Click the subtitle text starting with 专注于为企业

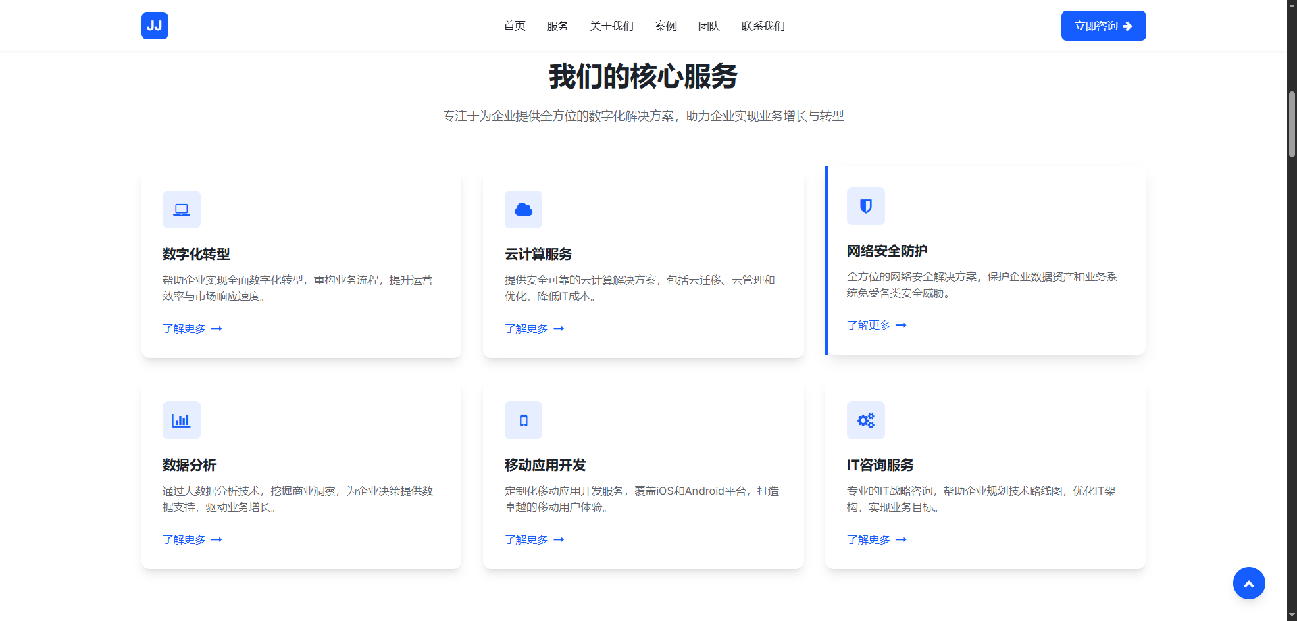(643, 116)
